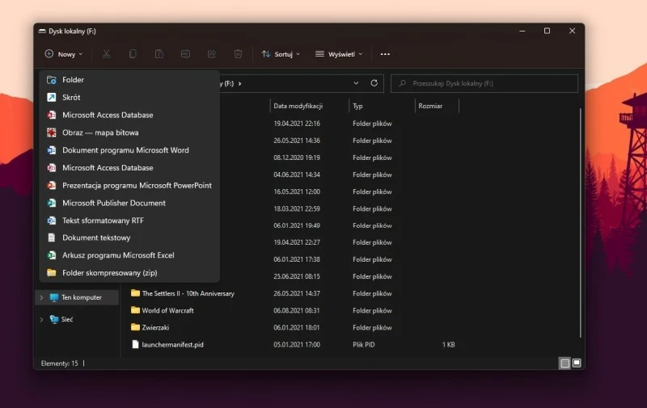
Task: Click the Delete trash bin icon
Action: tap(238, 54)
